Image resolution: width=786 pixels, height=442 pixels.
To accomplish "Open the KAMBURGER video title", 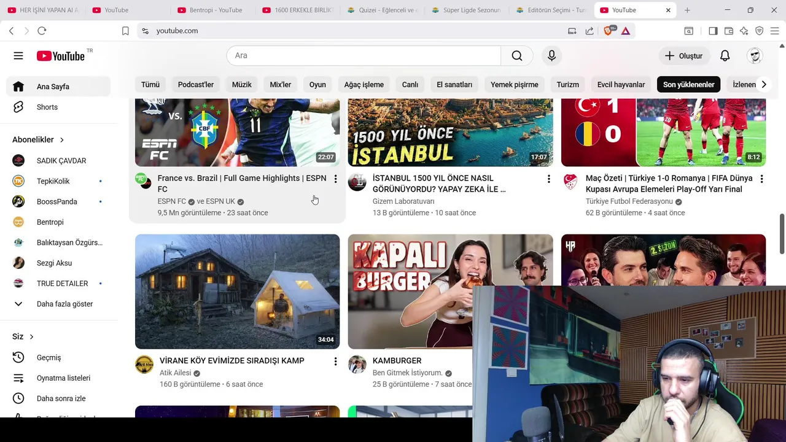I will (x=397, y=361).
